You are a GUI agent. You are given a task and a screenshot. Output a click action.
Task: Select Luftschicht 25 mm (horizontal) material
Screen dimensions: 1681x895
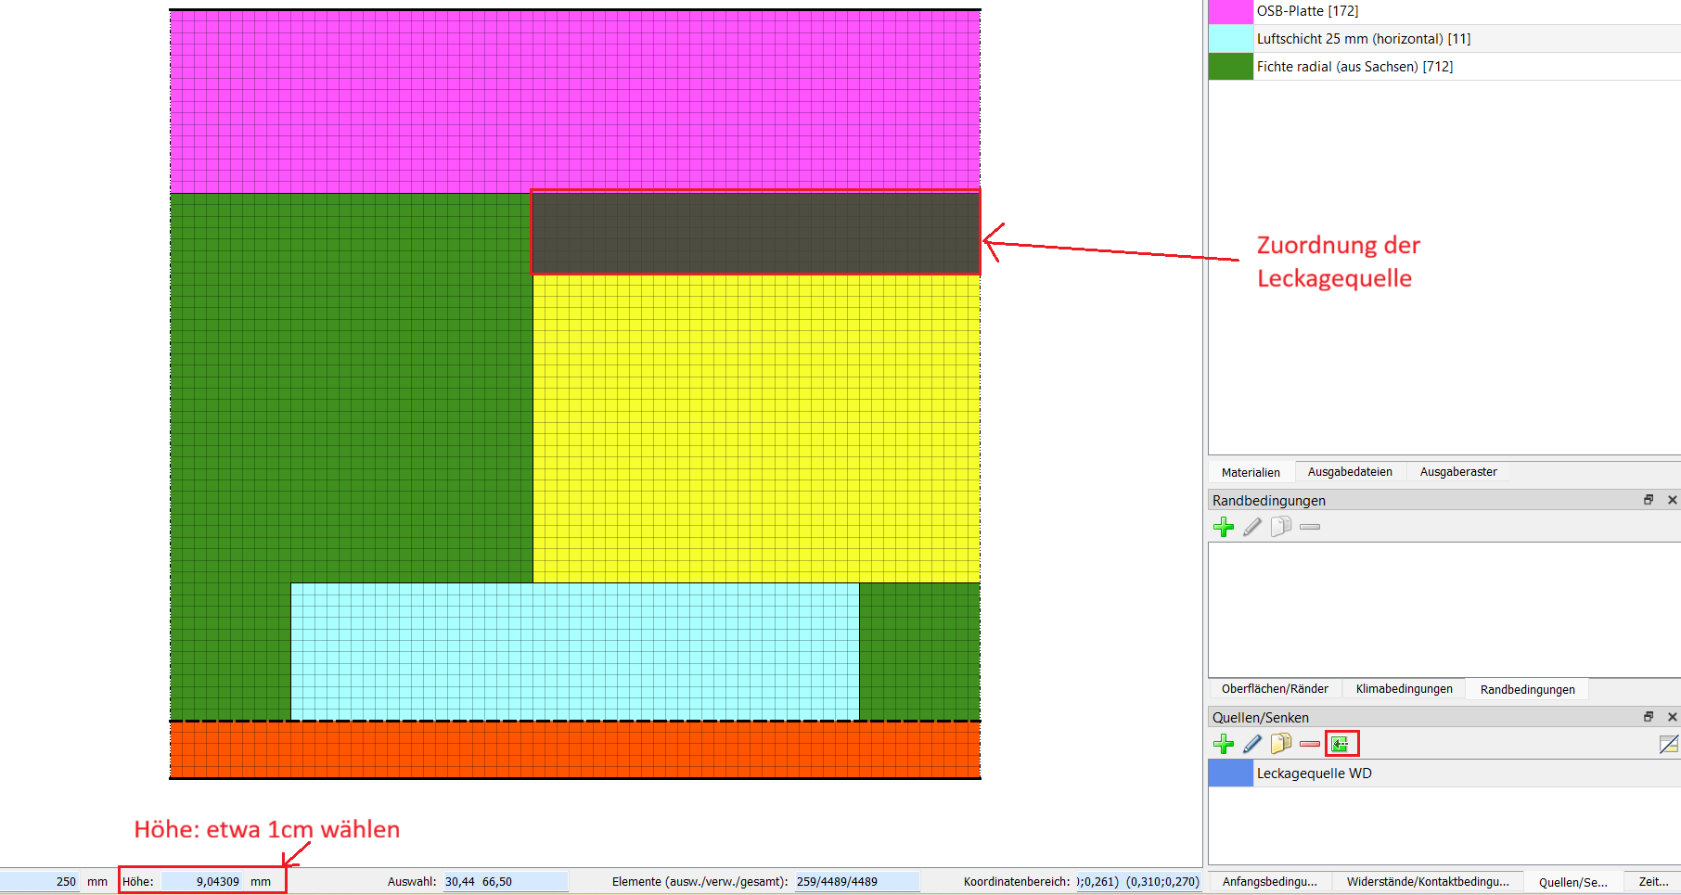1444,39
